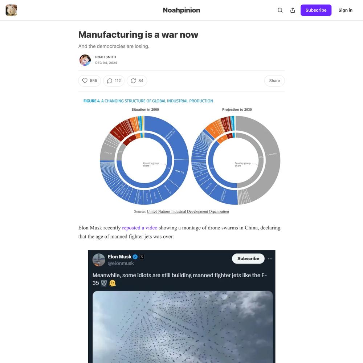View Noah Smith's author profile photo

(x=85, y=60)
